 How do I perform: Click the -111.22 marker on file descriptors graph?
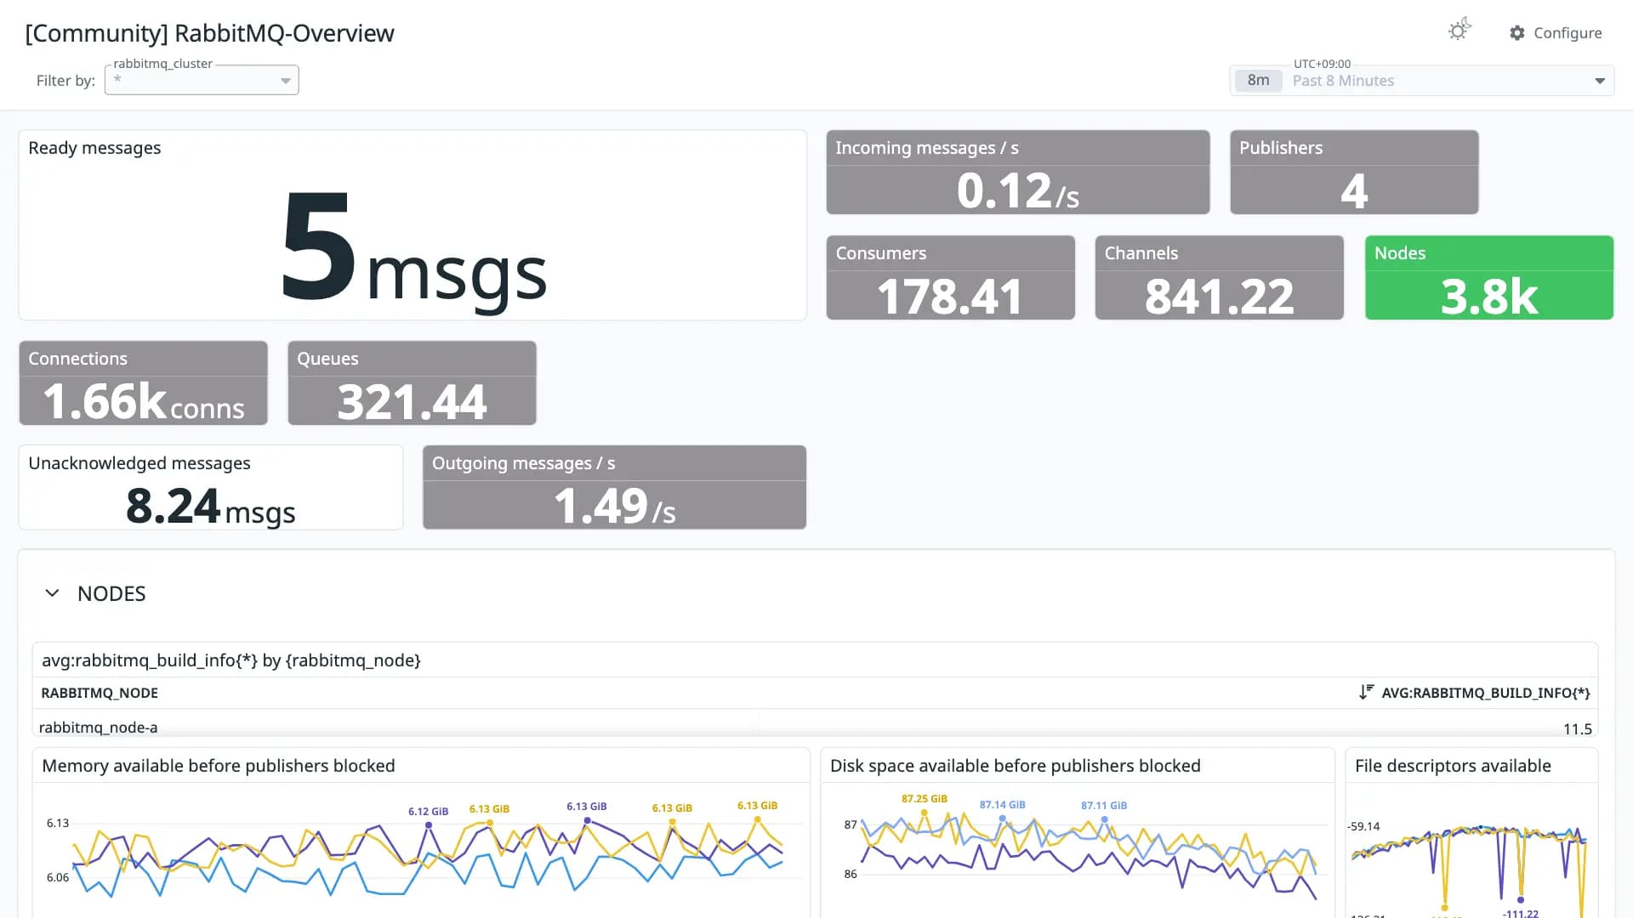(x=1521, y=899)
